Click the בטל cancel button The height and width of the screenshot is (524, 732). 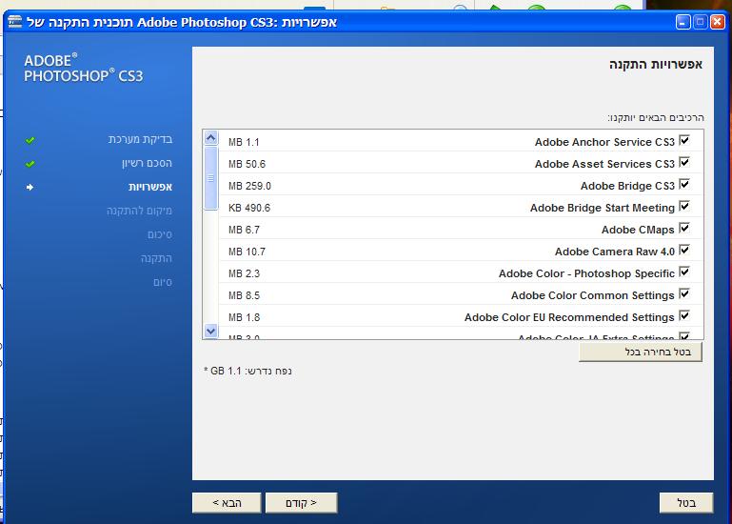tap(686, 503)
